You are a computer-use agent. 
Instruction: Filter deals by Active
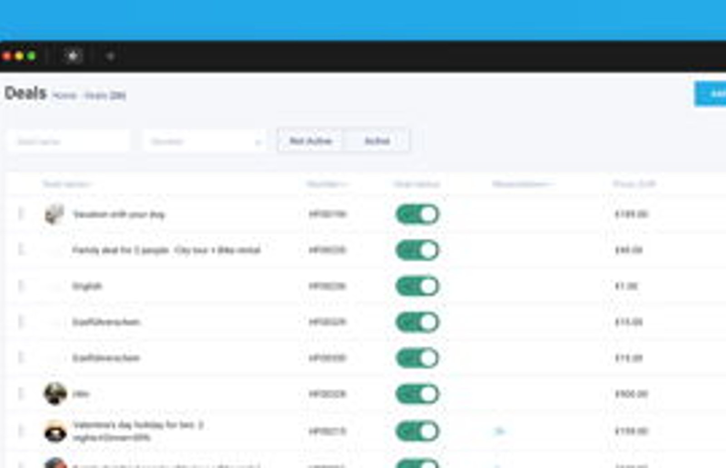click(377, 141)
